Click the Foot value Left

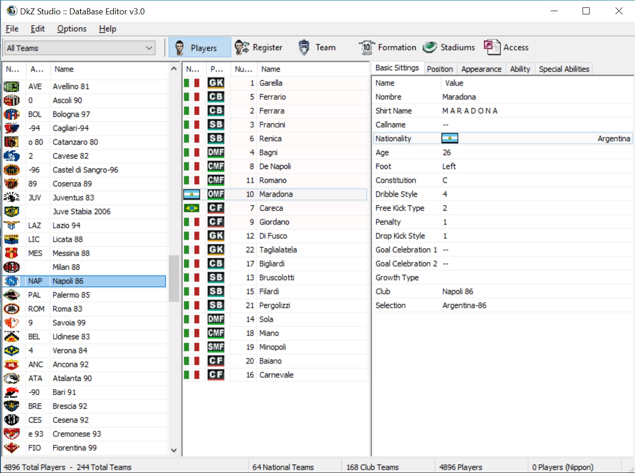click(449, 166)
